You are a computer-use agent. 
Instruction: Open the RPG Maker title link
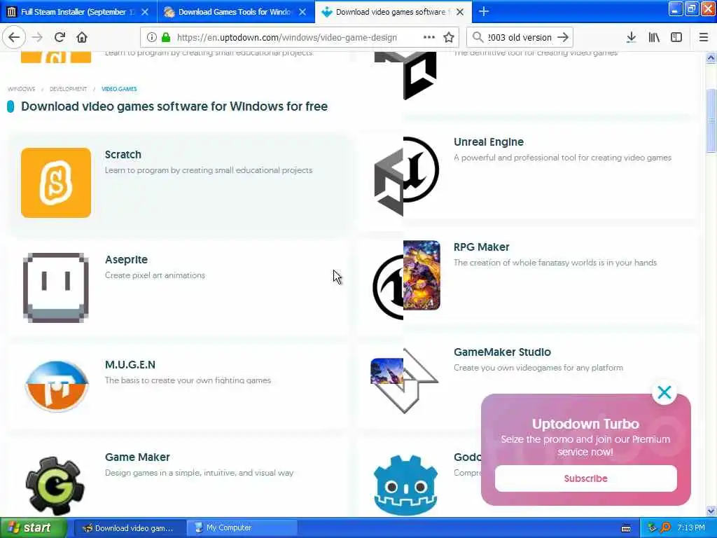(482, 247)
